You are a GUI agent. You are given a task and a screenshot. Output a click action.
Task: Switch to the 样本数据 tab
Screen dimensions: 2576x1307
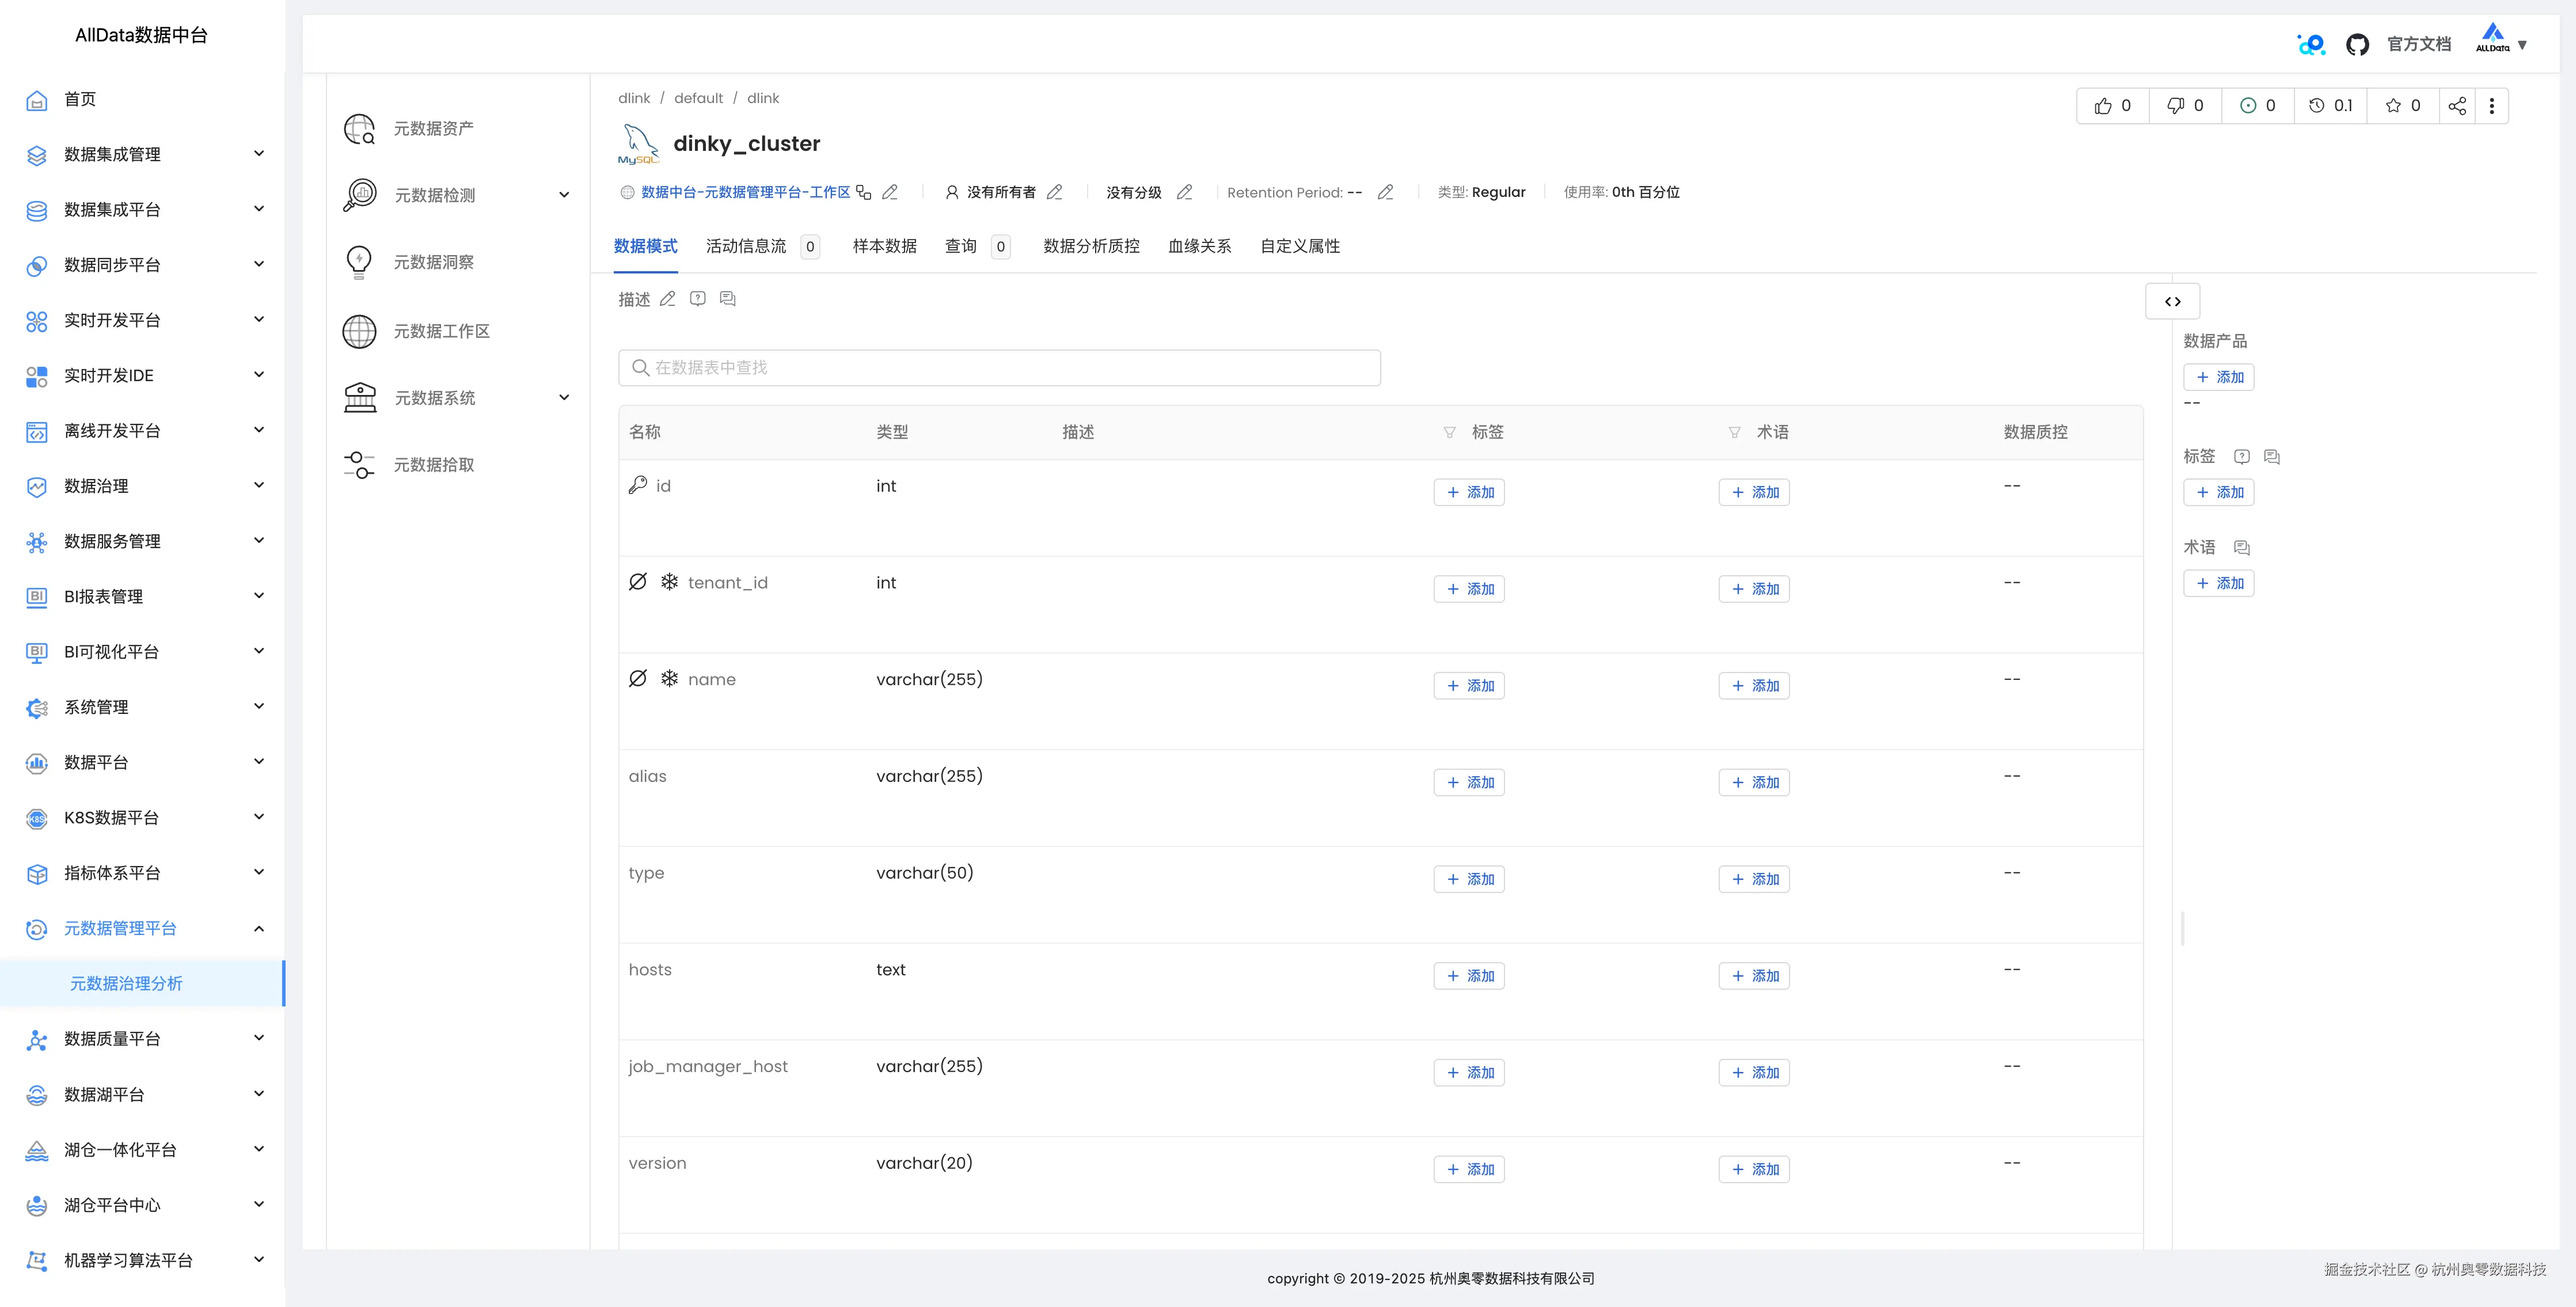click(884, 246)
